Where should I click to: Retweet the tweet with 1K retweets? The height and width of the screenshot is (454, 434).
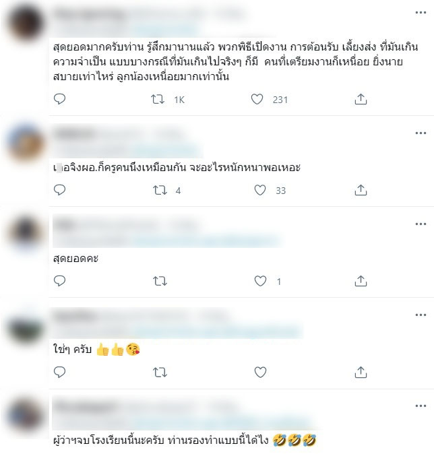(158, 100)
